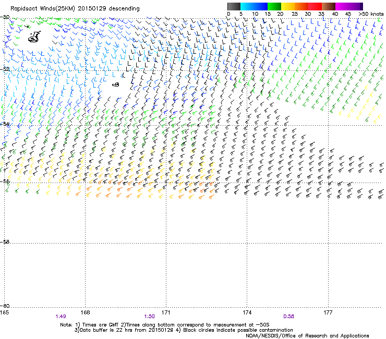The image size is (386, 339).
Task: Pick the brown 35-40 knots legend segment
Action: coord(329,6)
